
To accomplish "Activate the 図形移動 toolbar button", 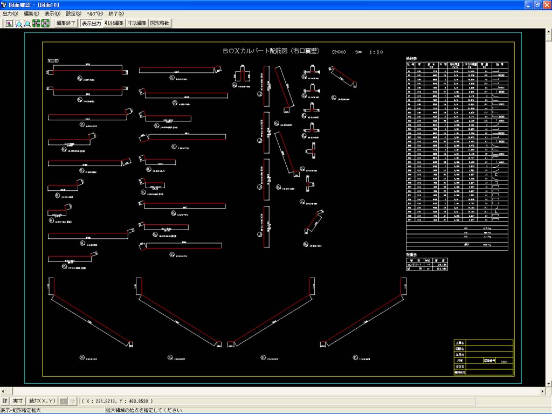I will click(160, 23).
